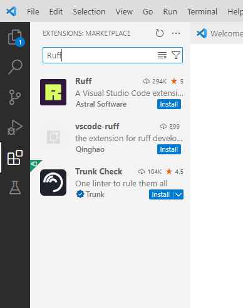Open the filter extensions funnel menu
This screenshot has width=243, height=308.
pyautogui.click(x=176, y=55)
